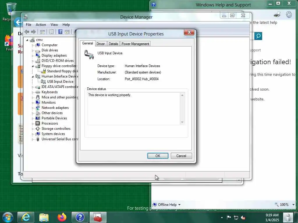Viewport: 298px width, 223px height.
Task: Open the Action menu
Action: tap(41, 25)
